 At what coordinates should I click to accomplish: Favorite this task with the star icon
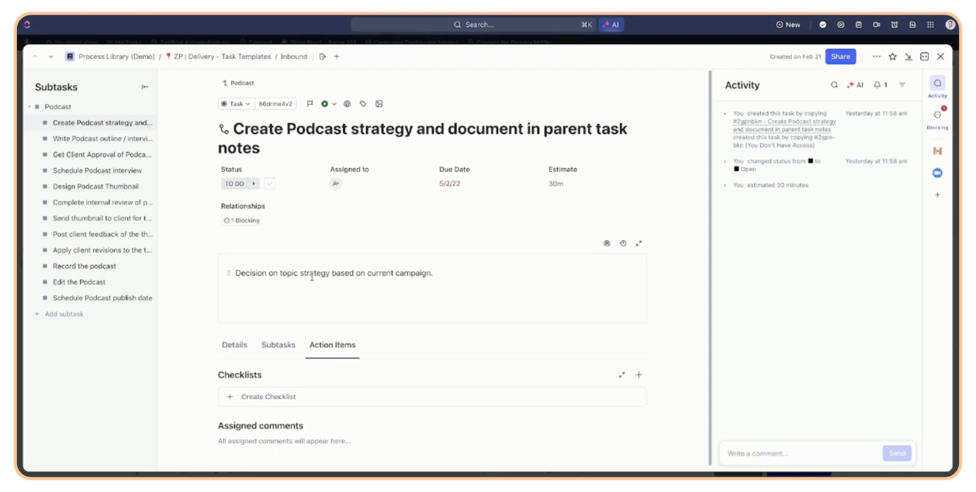pyautogui.click(x=892, y=57)
